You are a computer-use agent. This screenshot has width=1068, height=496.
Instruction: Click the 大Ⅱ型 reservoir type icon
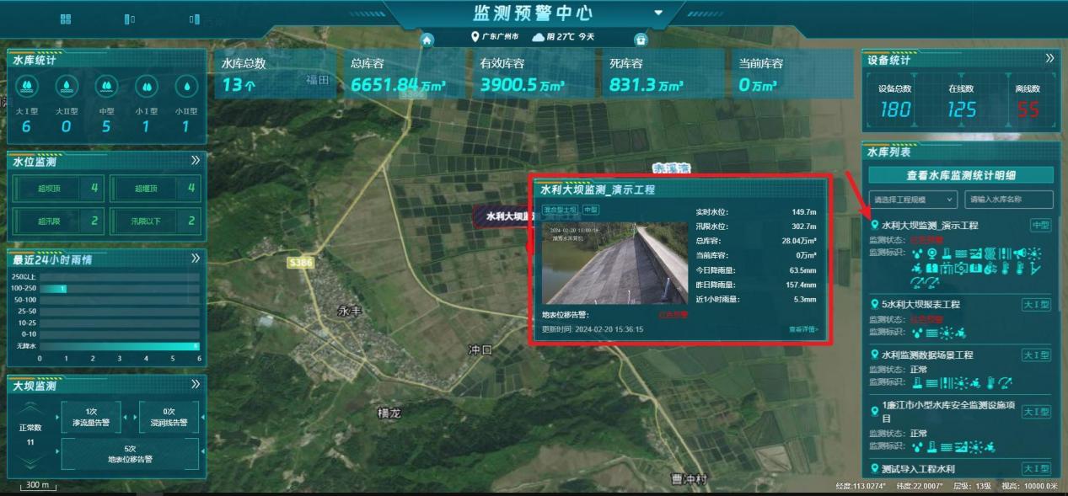coord(67,86)
